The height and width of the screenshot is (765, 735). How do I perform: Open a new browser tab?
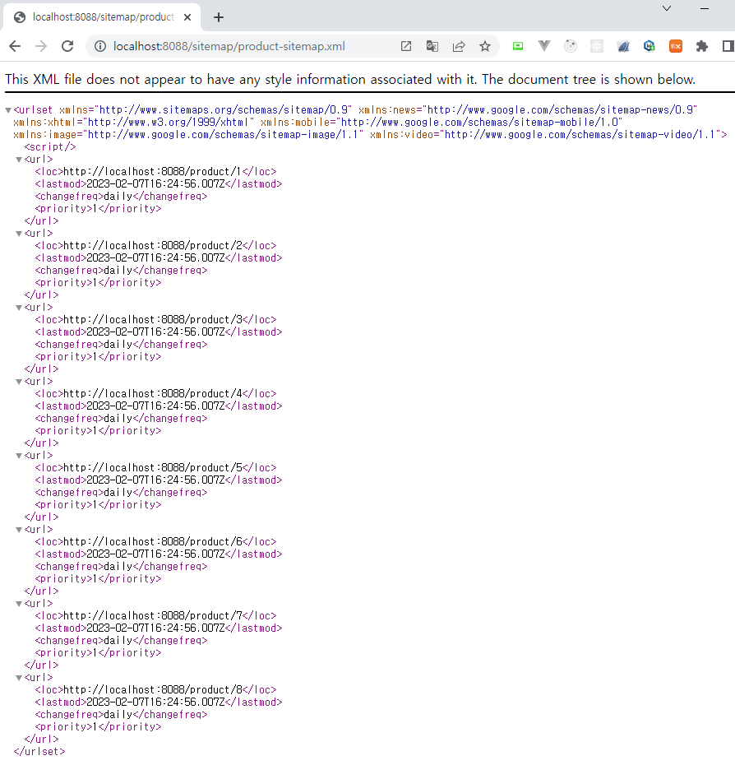(219, 17)
